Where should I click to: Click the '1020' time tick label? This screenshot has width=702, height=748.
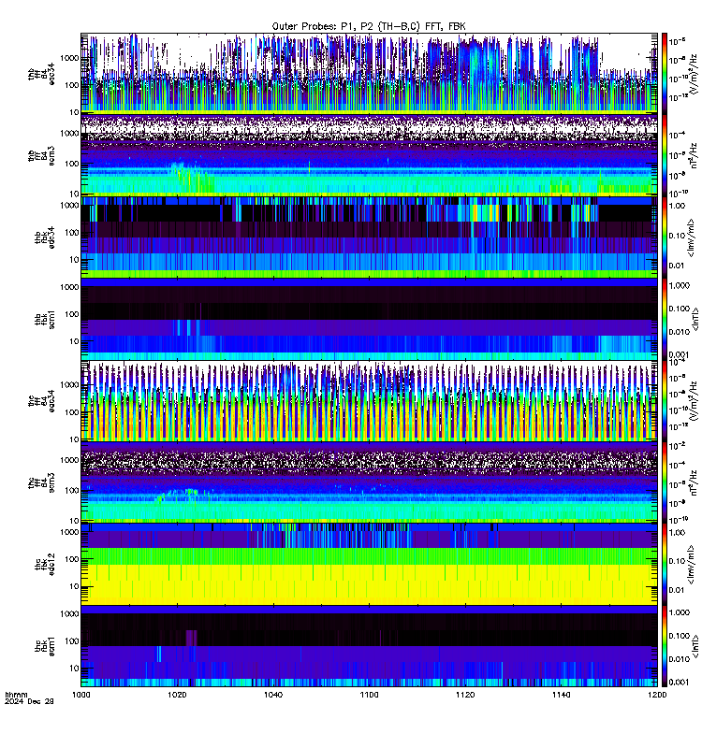[x=177, y=695]
